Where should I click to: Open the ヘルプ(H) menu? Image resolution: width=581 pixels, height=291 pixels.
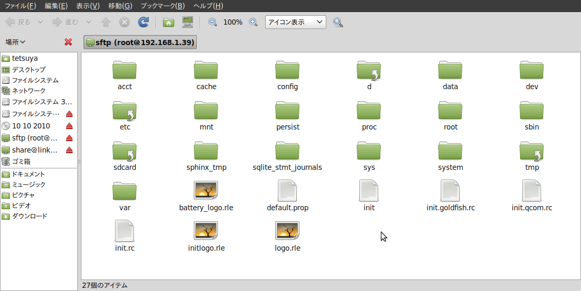point(208,6)
